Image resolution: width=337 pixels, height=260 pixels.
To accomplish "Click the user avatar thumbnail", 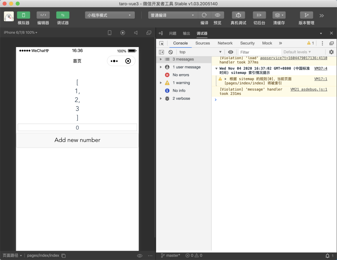I will point(9,16).
